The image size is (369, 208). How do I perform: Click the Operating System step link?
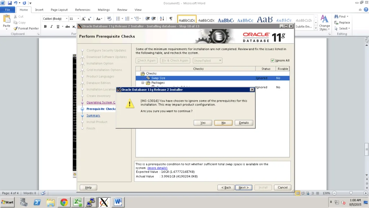pyautogui.click(x=101, y=102)
